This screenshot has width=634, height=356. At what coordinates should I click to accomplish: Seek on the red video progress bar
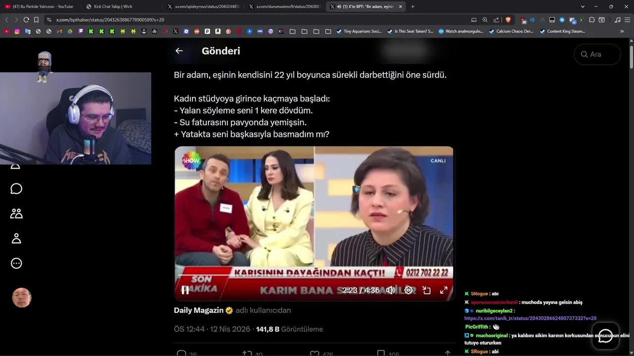pos(314,275)
